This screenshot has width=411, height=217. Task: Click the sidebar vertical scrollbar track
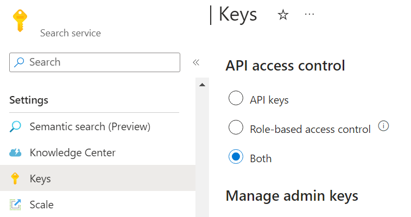(202, 152)
